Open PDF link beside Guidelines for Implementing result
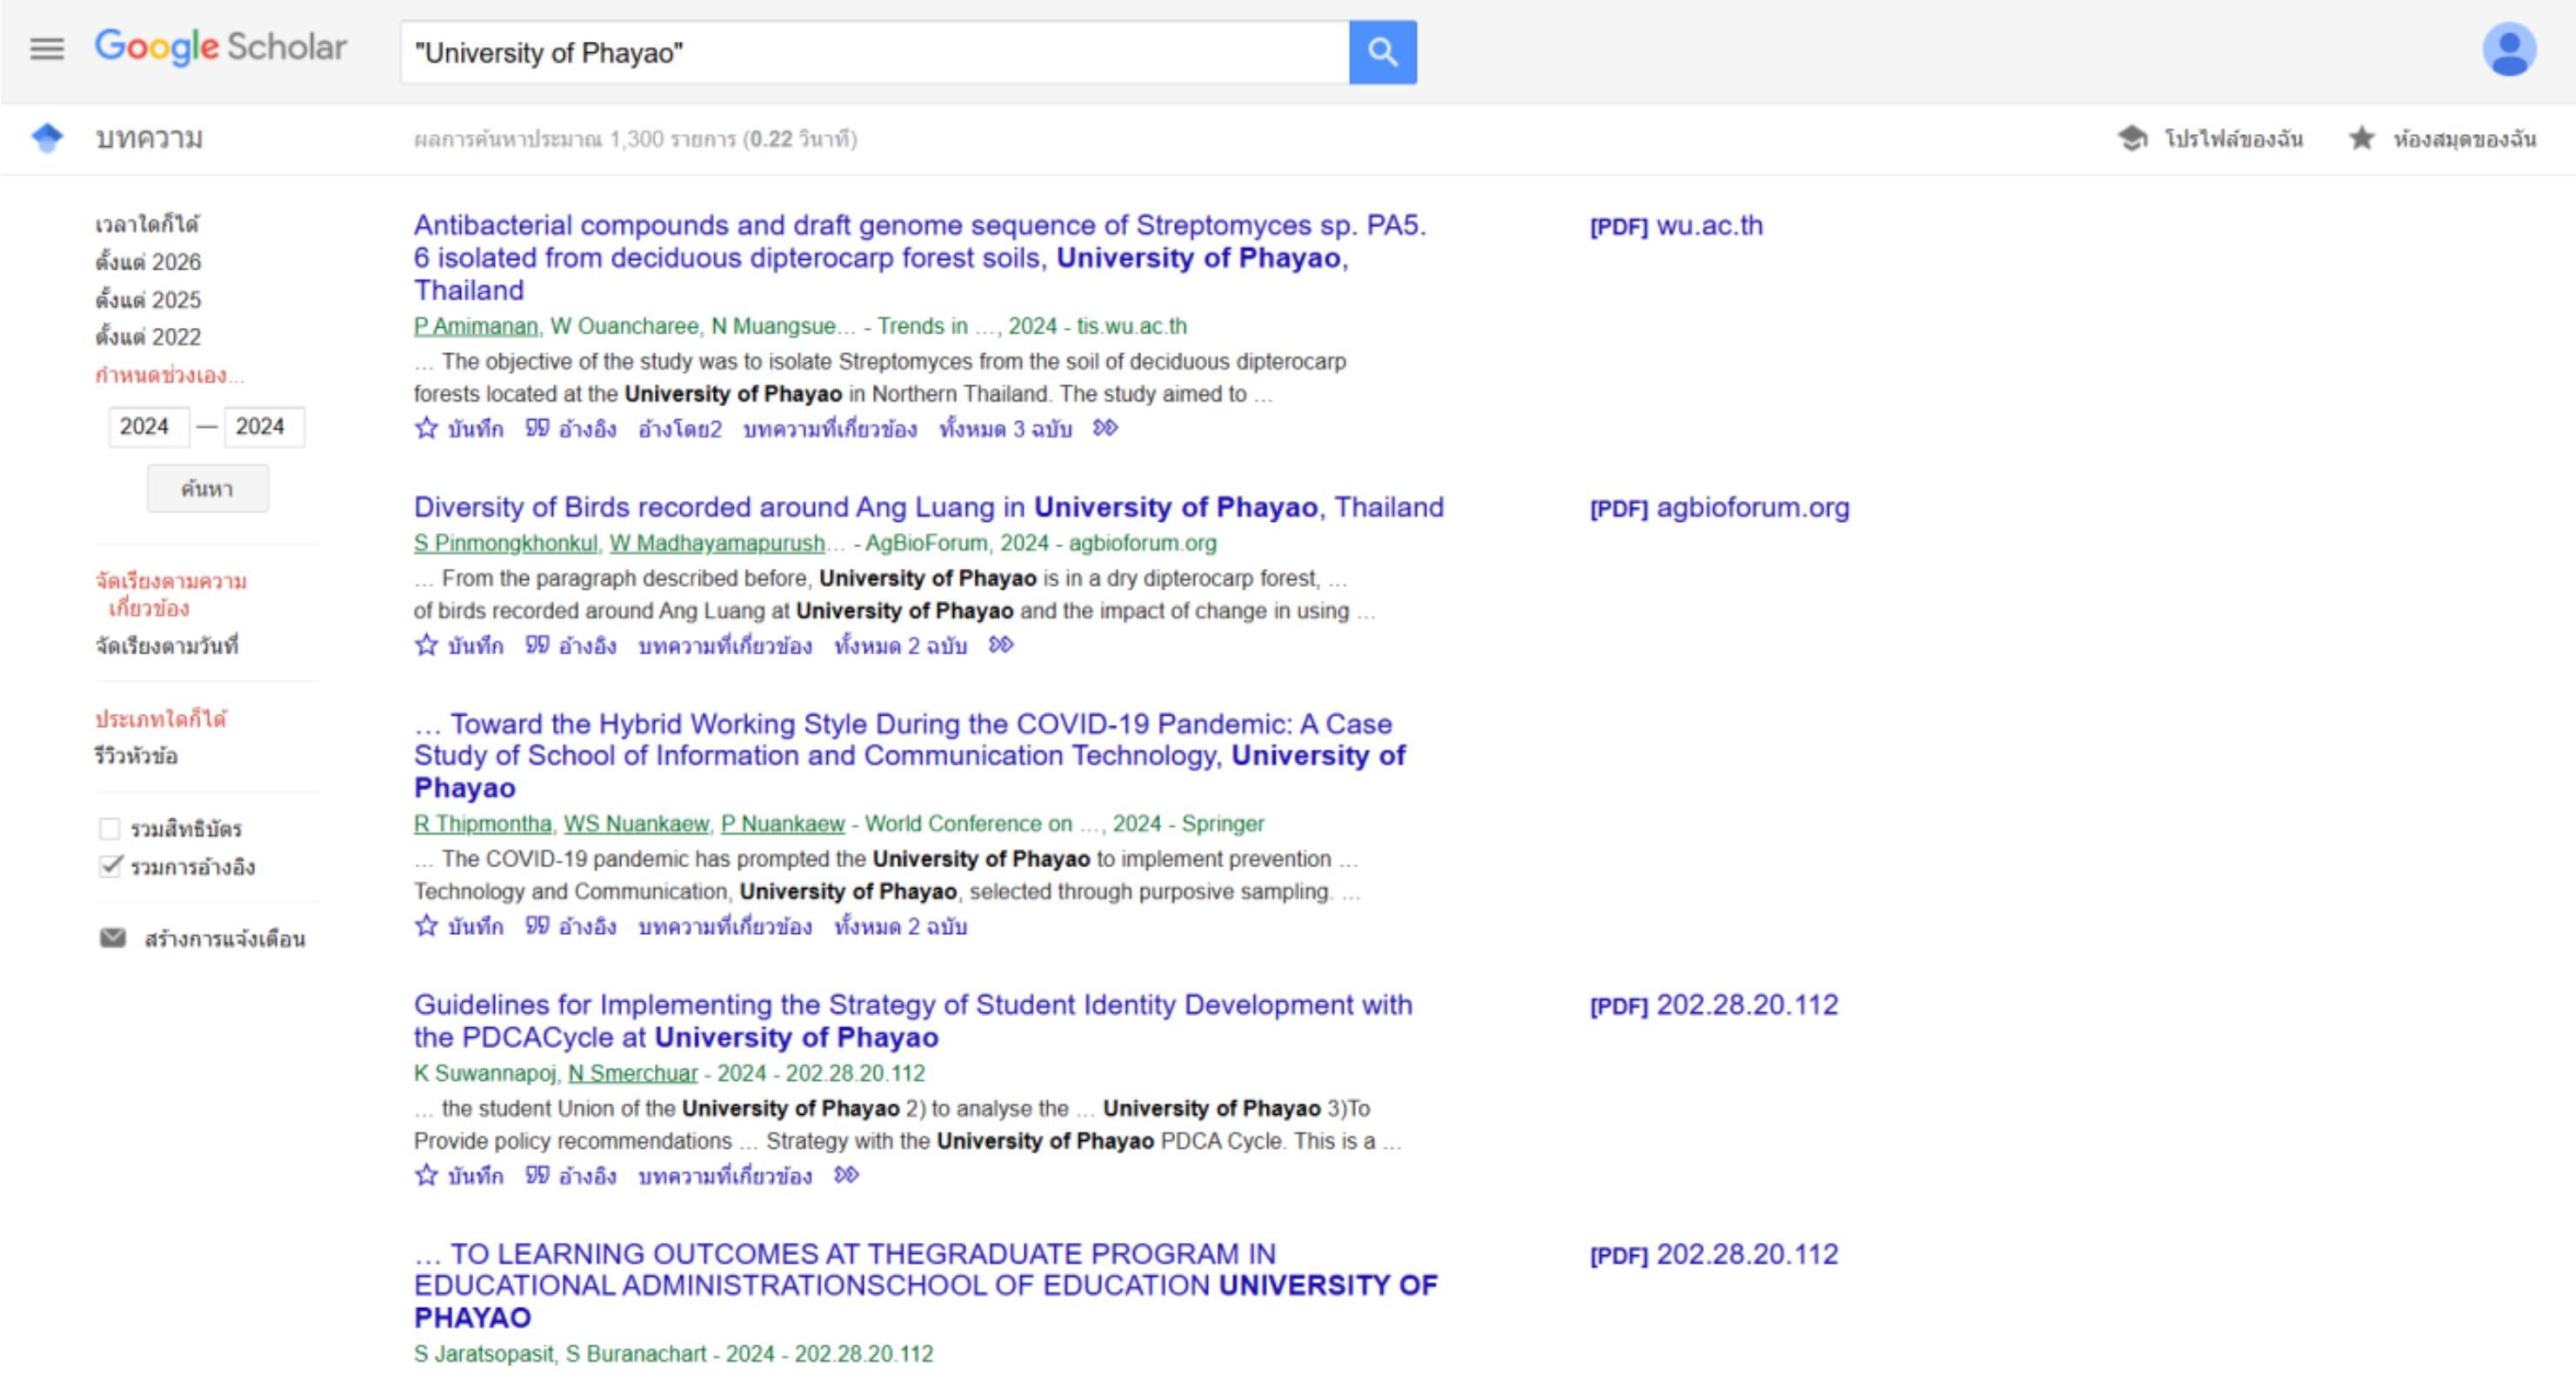 [1714, 1005]
